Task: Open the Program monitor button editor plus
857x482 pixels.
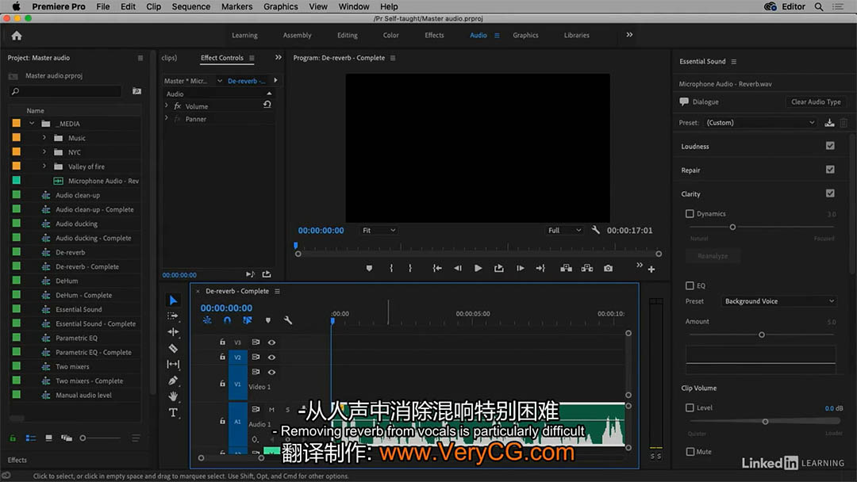Action: tap(651, 269)
